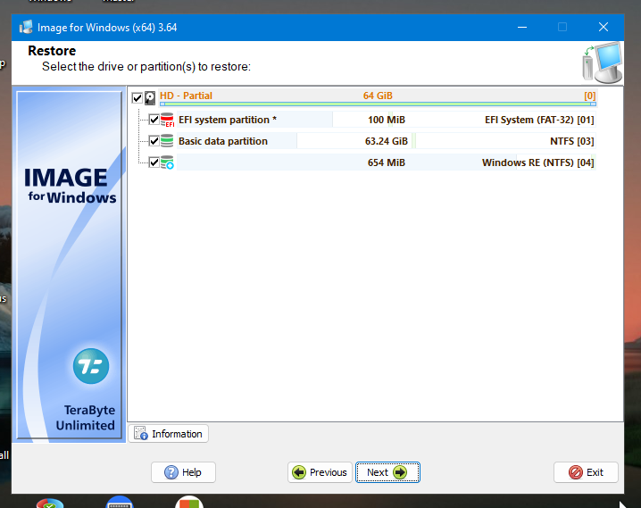This screenshot has height=508, width=641.
Task: Toggle the EFI system partition checkbox
Action: (x=154, y=120)
